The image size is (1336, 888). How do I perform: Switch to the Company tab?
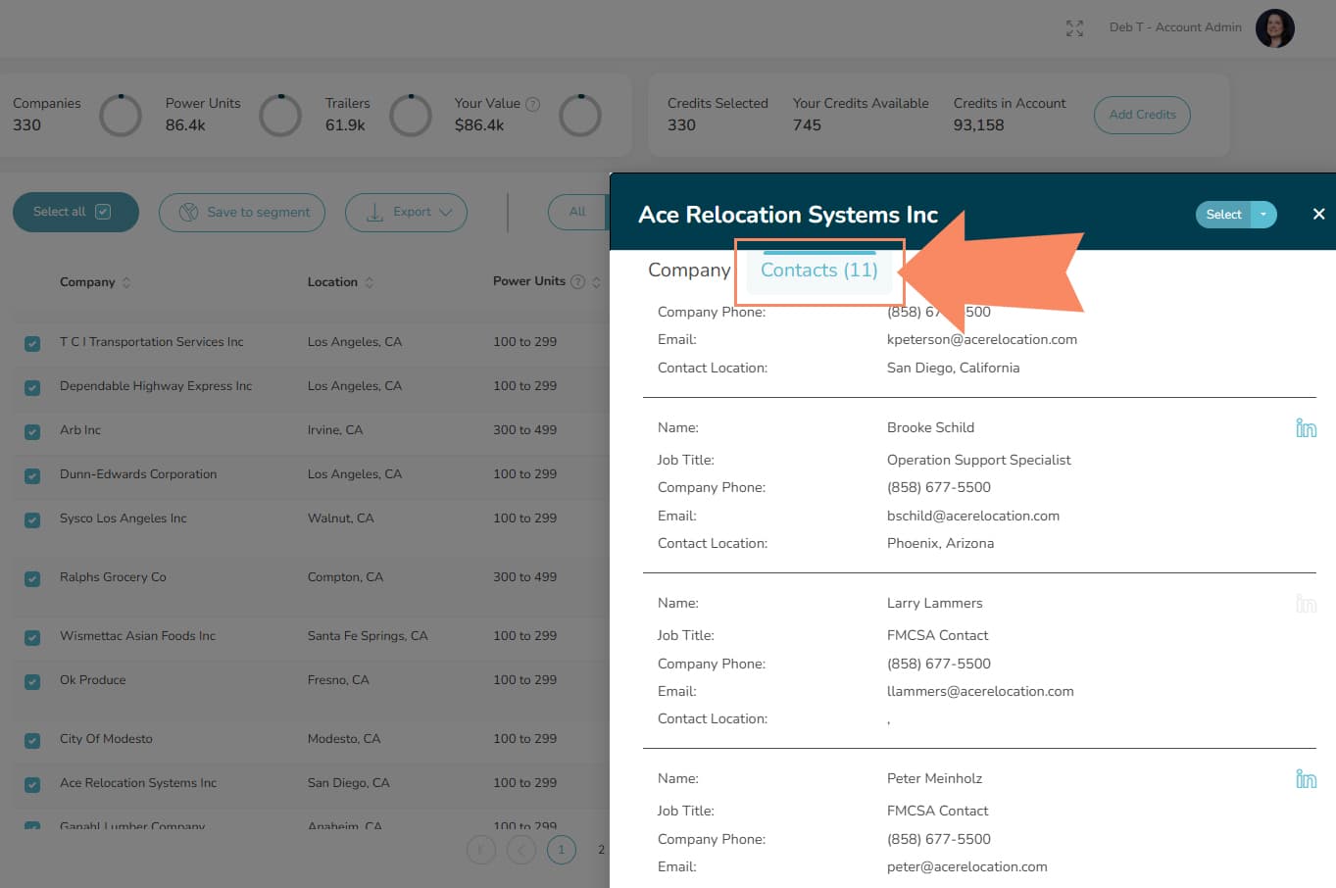click(689, 271)
